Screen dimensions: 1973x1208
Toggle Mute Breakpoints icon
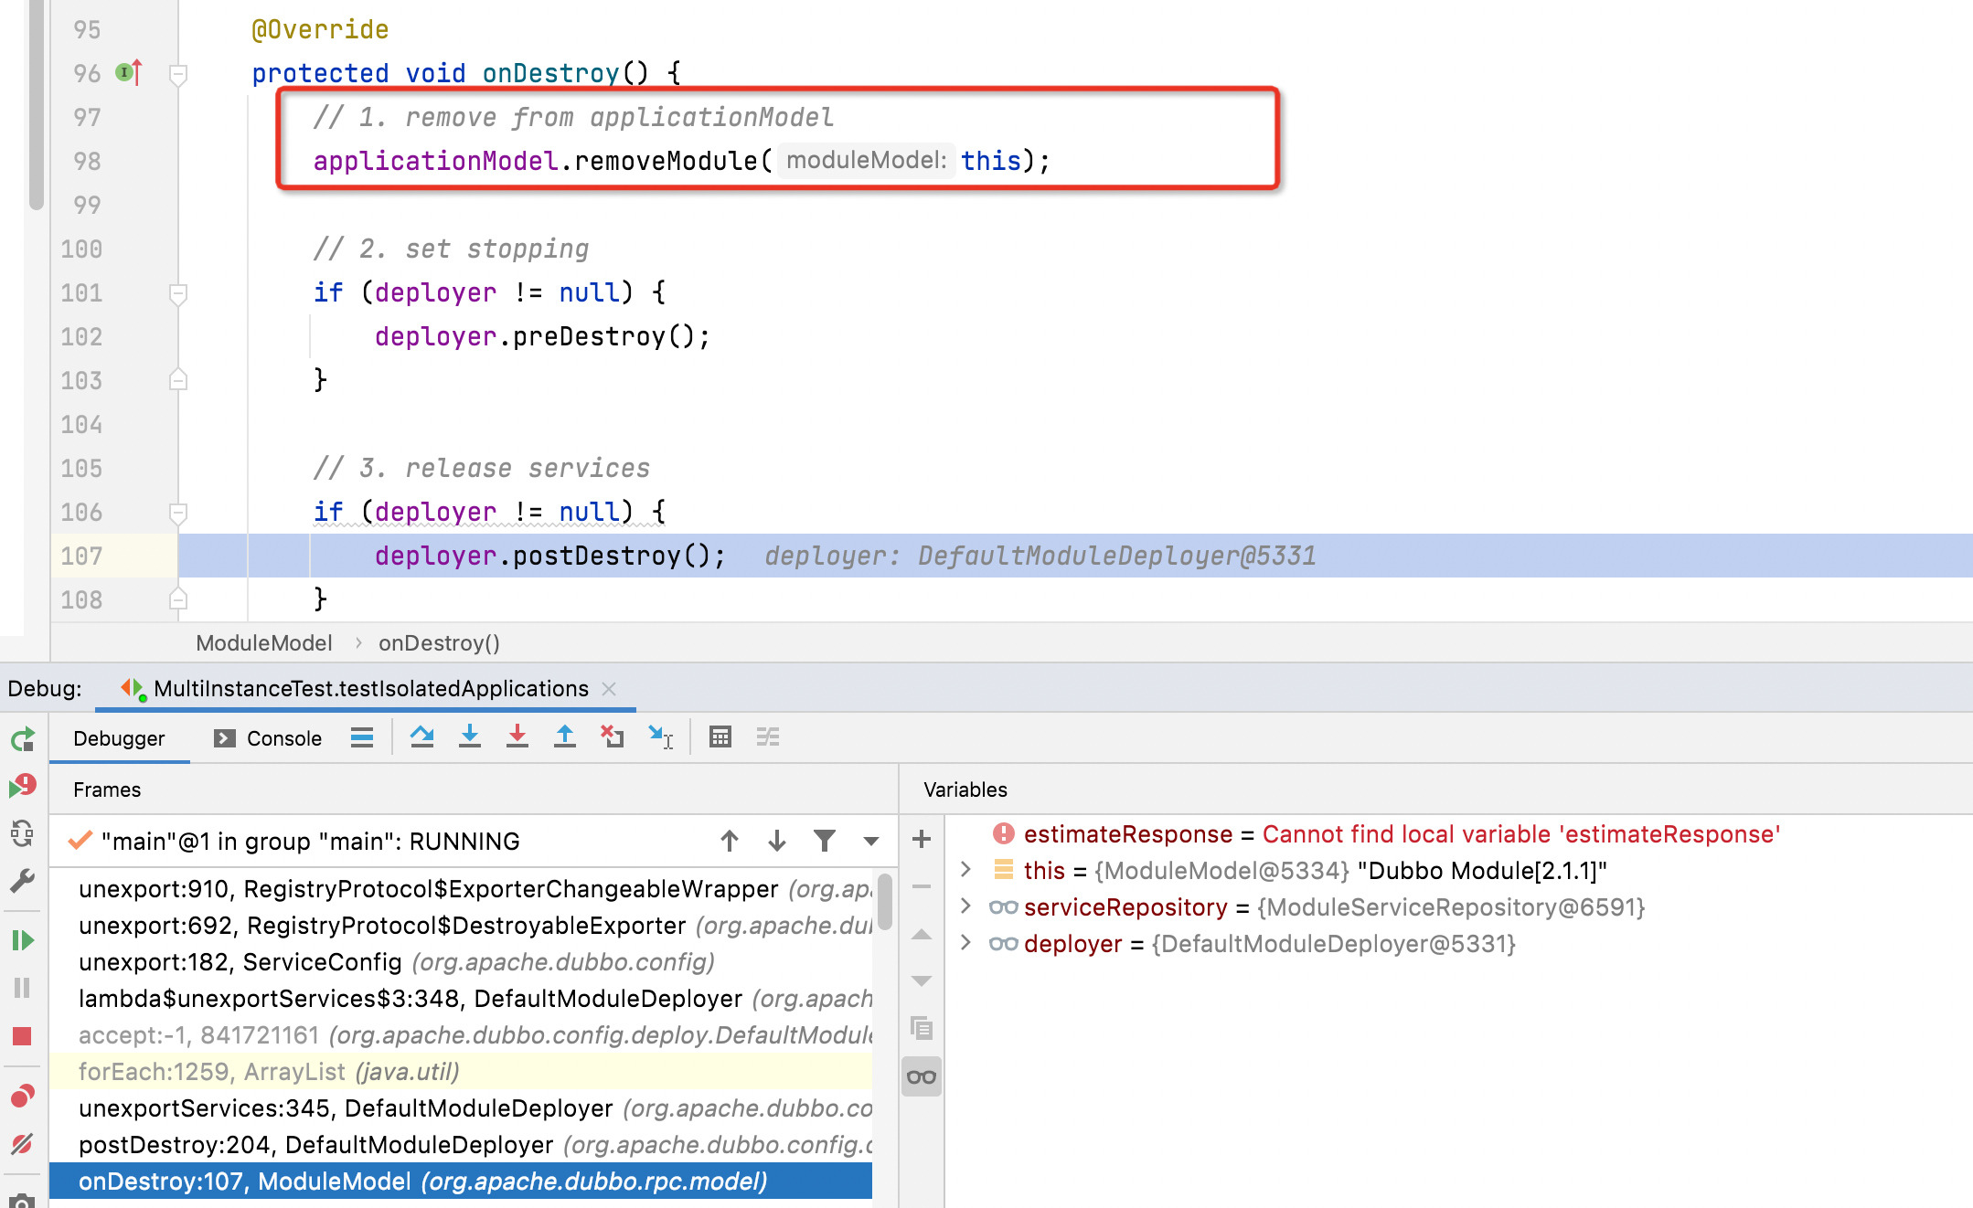click(x=23, y=1144)
